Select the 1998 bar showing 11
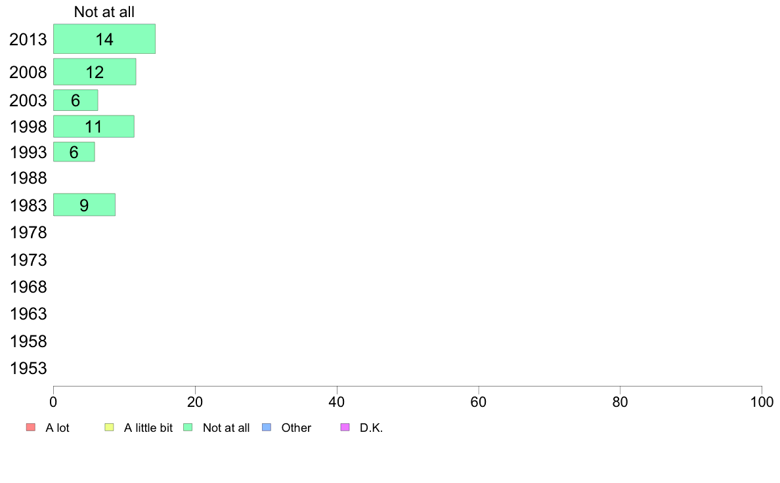This screenshot has height=483, width=780. pos(93,127)
